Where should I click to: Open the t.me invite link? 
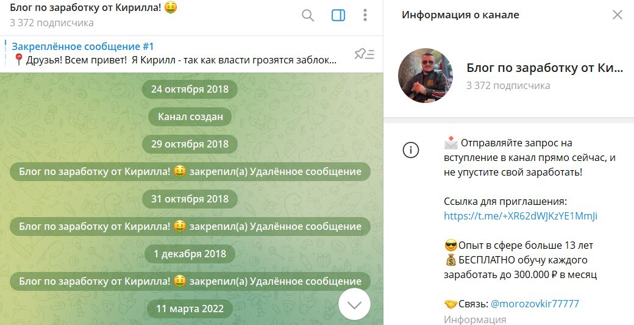pyautogui.click(x=521, y=216)
